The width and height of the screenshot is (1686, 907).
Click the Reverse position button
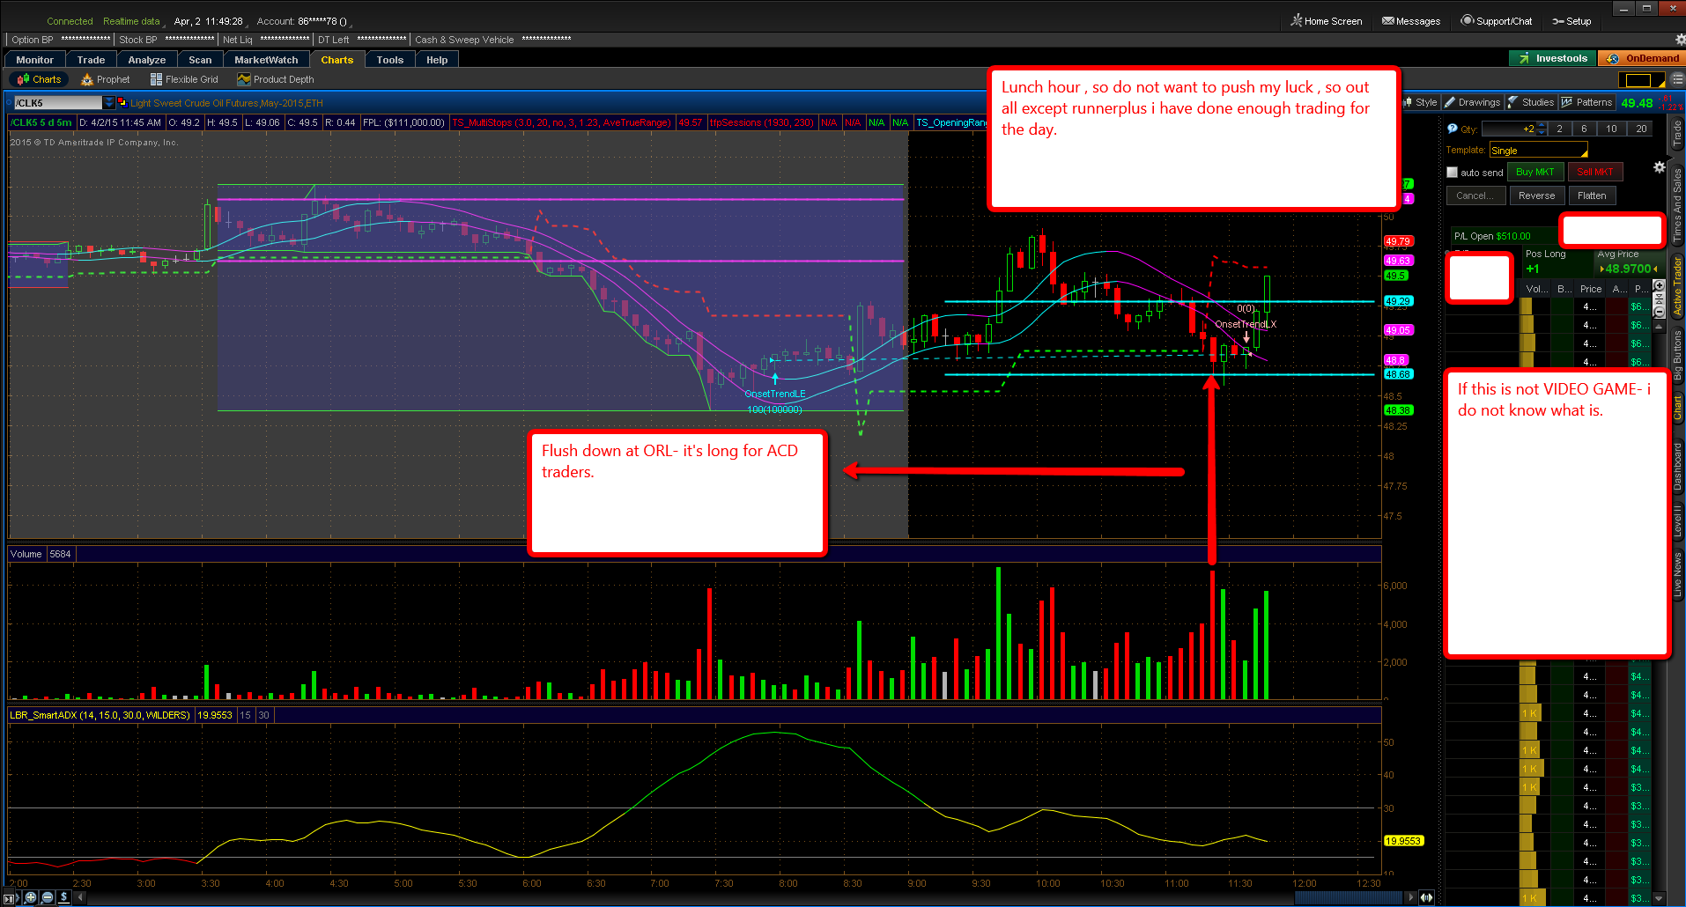pyautogui.click(x=1536, y=195)
